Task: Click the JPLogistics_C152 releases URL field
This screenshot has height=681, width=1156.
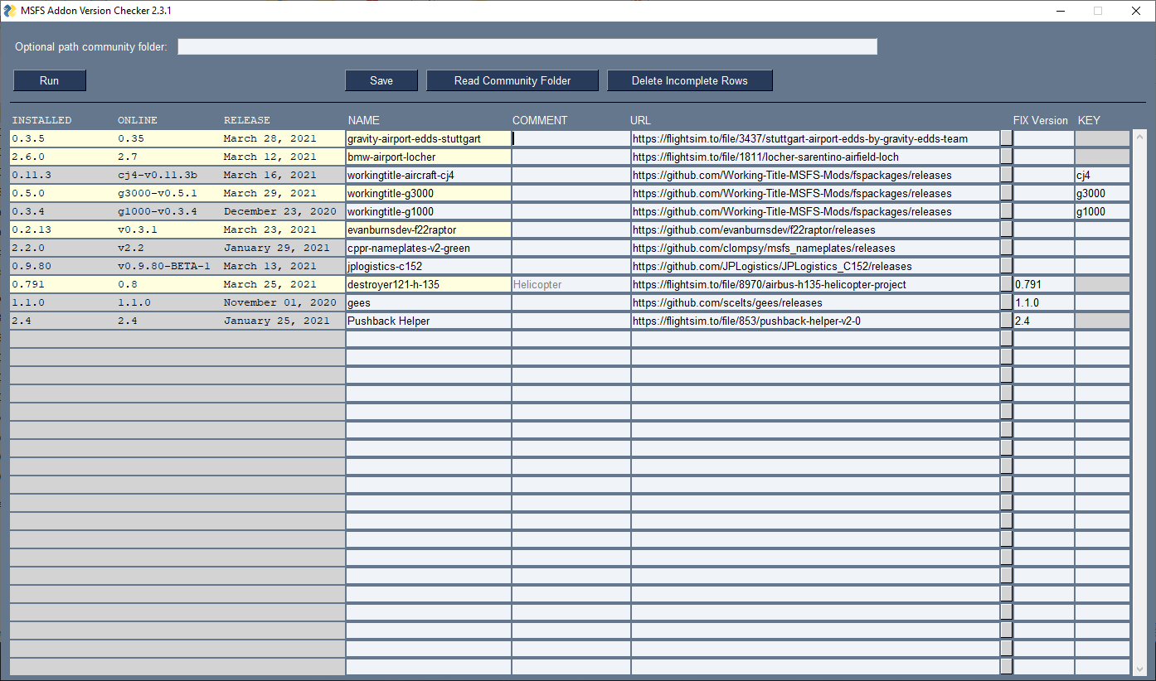Action: pos(815,266)
